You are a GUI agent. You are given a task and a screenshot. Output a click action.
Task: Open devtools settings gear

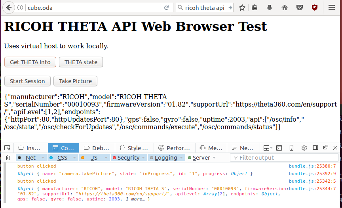[304, 148]
